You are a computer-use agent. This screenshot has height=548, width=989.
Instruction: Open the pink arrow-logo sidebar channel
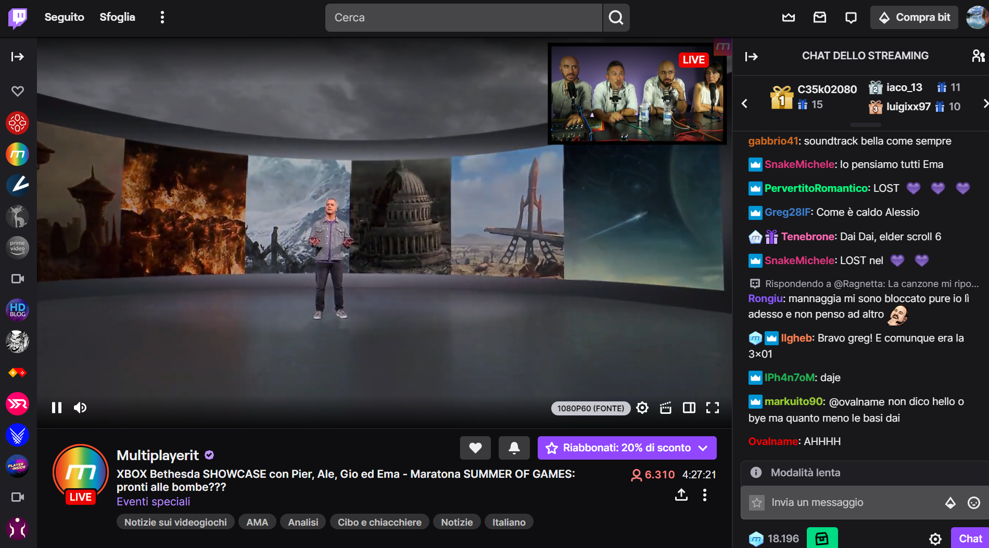coord(17,403)
